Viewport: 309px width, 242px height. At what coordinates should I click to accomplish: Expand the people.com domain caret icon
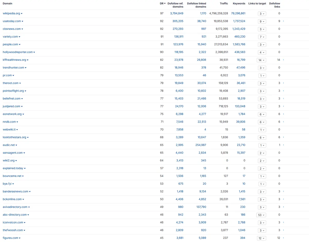20,45
